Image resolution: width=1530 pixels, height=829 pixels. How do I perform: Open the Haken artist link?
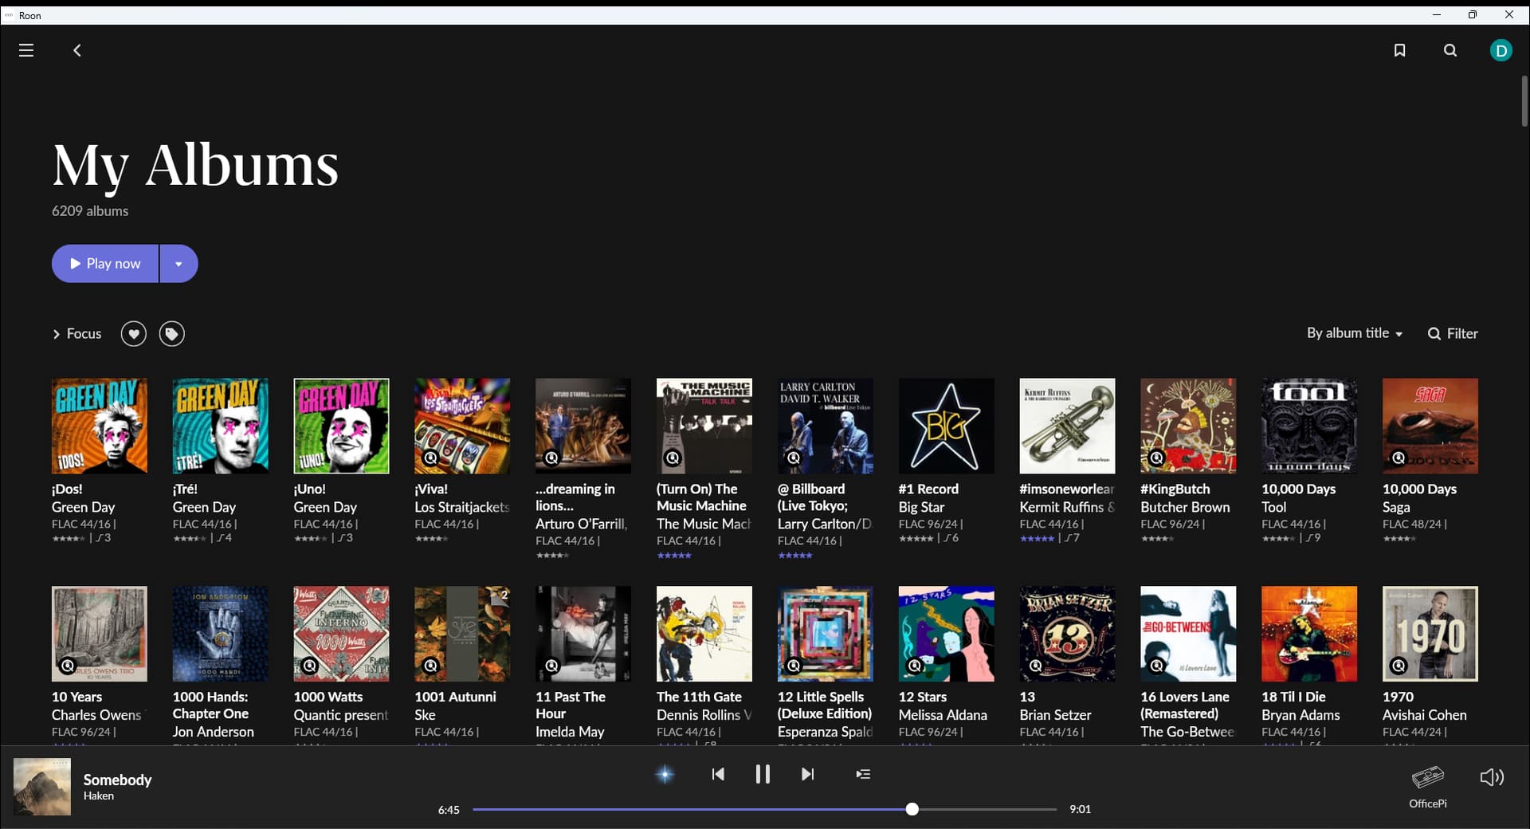click(x=99, y=796)
